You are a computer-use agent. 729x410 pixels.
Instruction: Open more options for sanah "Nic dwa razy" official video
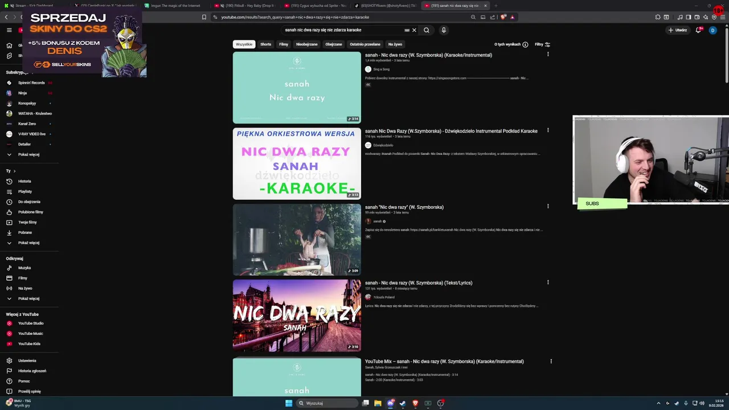click(548, 206)
